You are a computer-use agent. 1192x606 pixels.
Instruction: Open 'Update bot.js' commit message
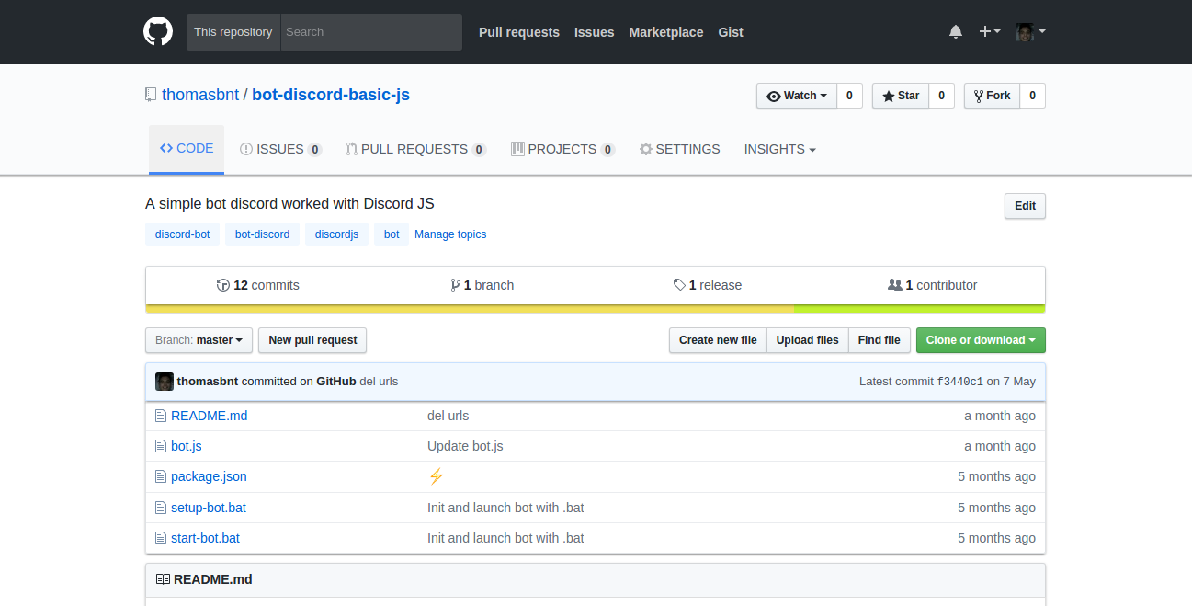click(x=465, y=446)
